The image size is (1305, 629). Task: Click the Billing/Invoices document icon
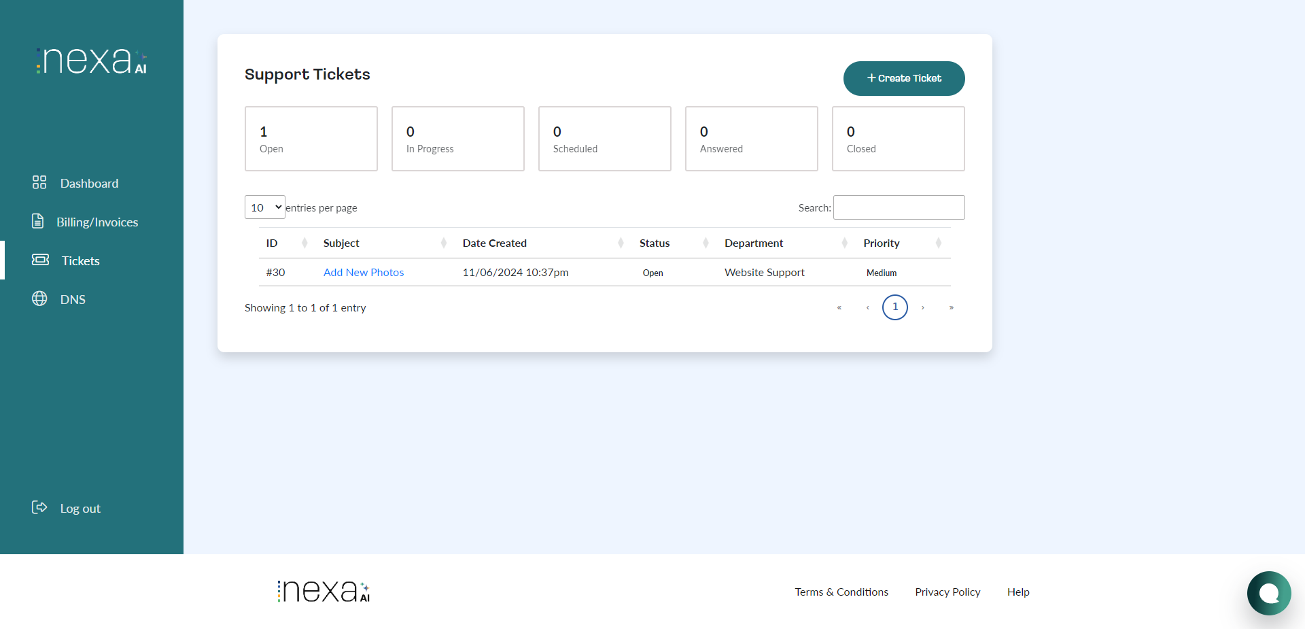[x=38, y=221]
